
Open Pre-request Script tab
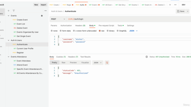tap(106, 26)
